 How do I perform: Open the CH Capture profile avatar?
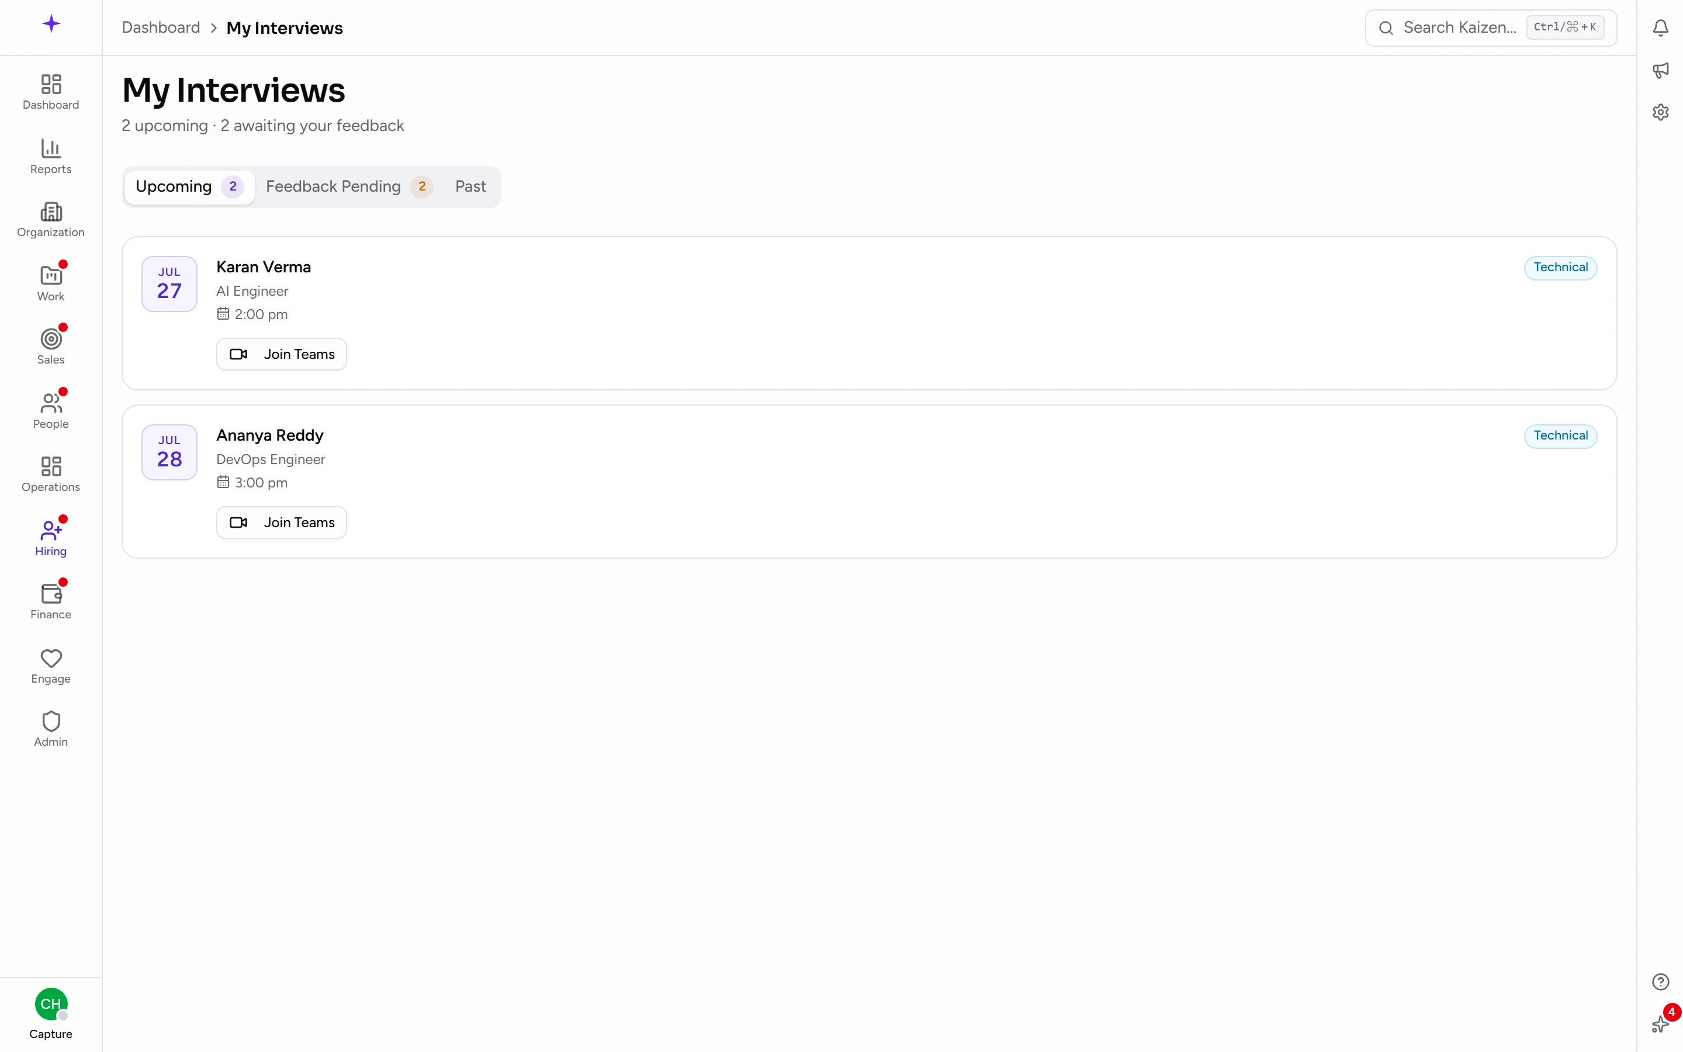(51, 1004)
